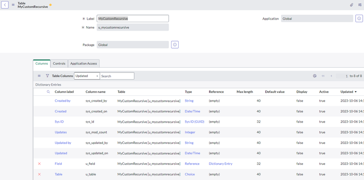Delete the Field row using red X

pos(39,164)
